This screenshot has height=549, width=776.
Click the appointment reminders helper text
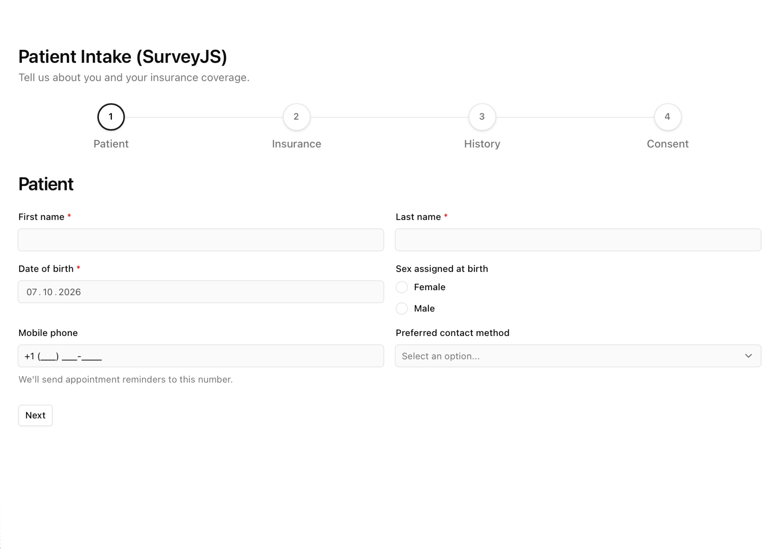126,379
